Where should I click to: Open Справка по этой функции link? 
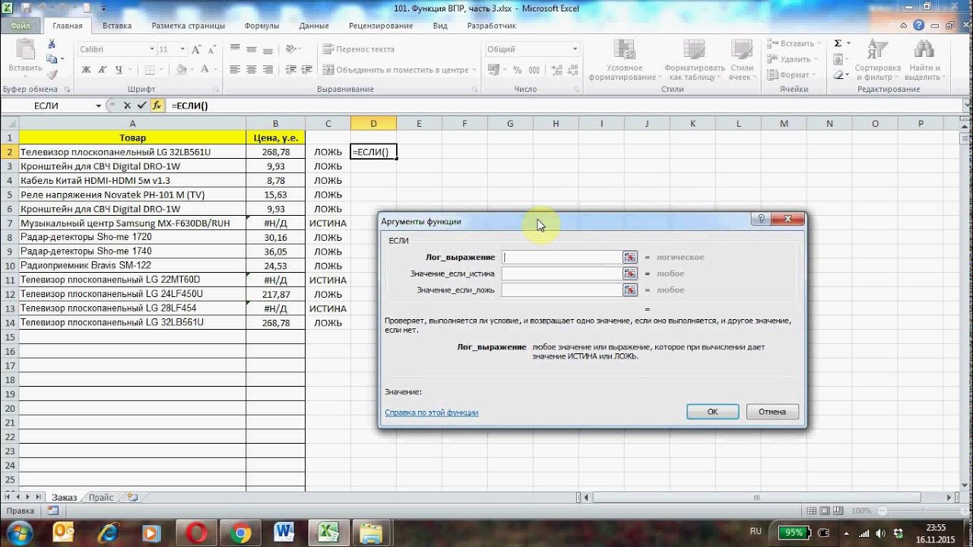432,413
